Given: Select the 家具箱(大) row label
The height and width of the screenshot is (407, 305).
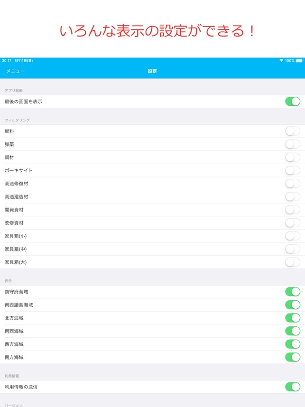Looking at the screenshot, I should (x=16, y=262).
